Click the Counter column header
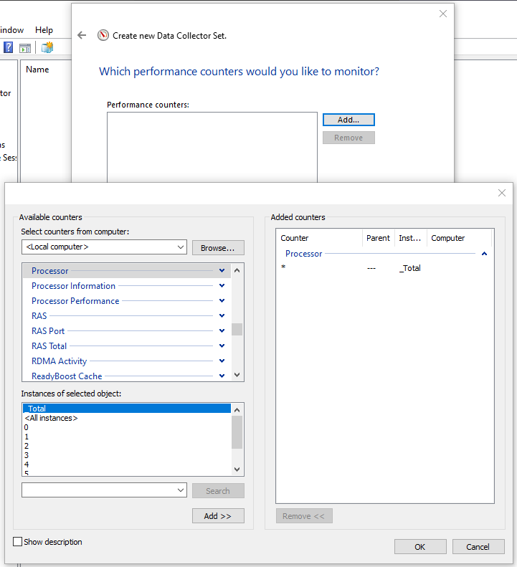This screenshot has height=567, width=517. point(320,238)
